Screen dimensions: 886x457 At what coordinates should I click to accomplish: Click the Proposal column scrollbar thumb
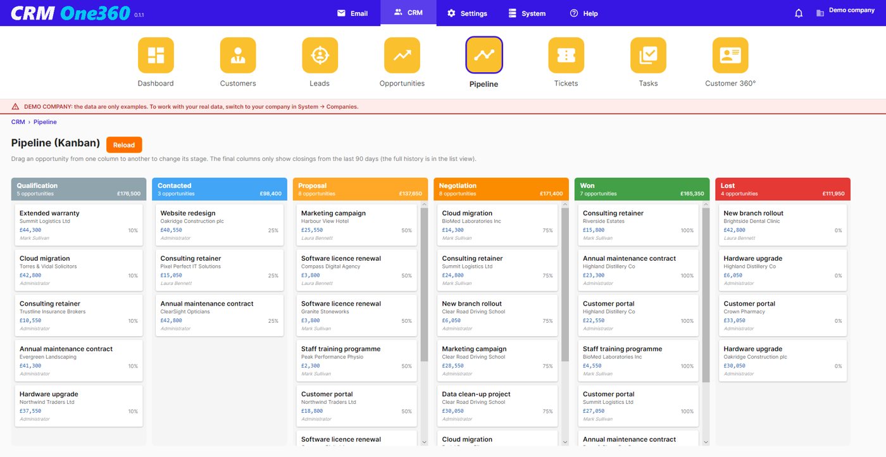tap(424, 285)
